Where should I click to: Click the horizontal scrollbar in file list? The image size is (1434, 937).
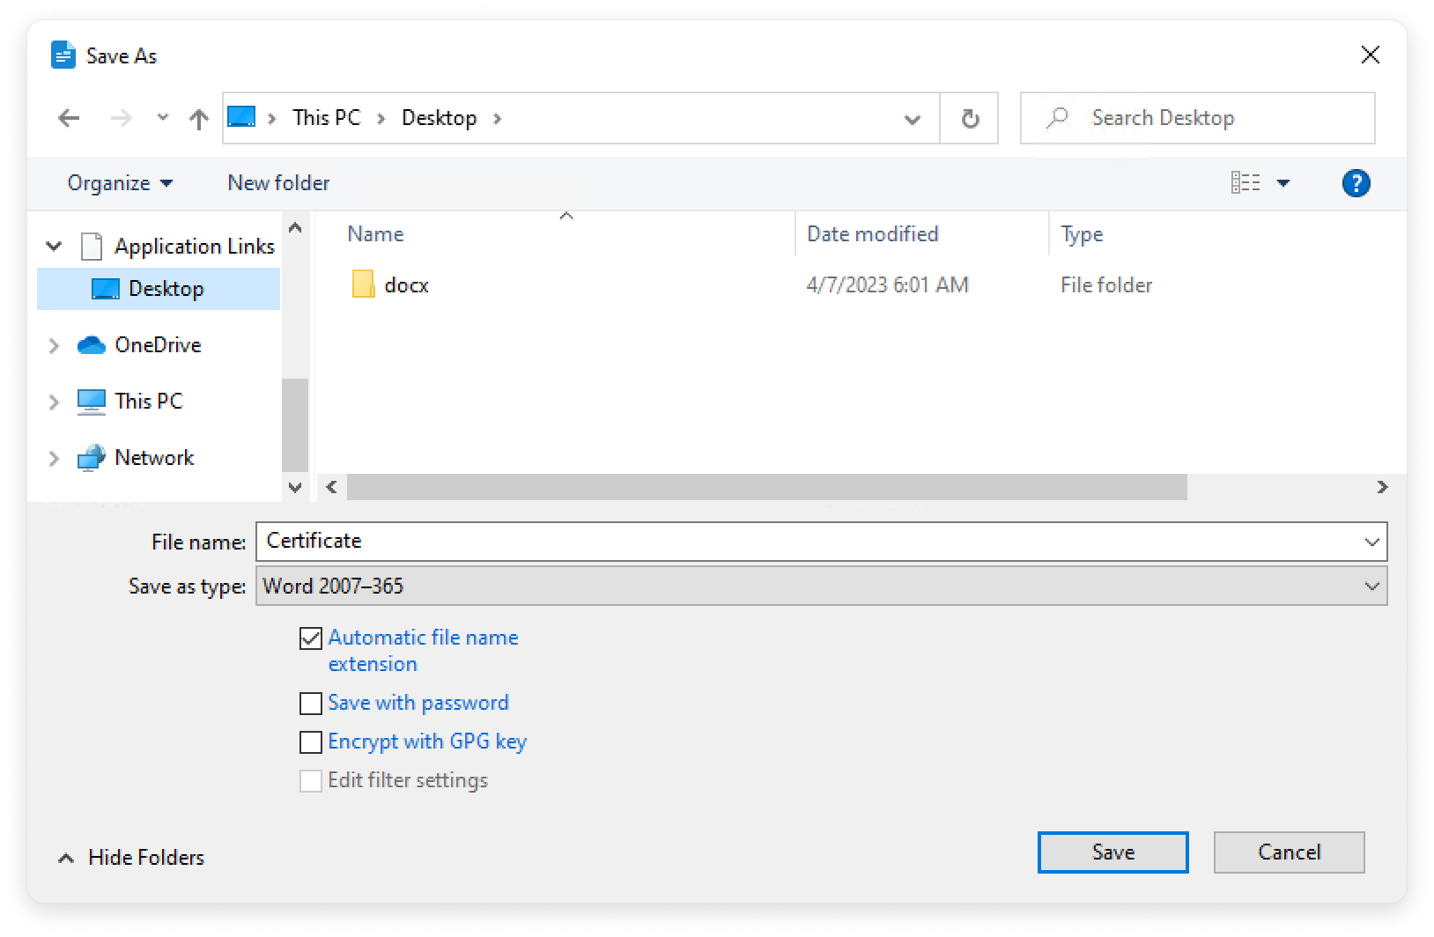coord(766,487)
